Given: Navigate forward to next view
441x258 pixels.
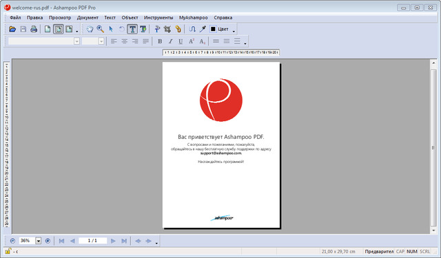Looking at the screenshot, I should pos(149,241).
